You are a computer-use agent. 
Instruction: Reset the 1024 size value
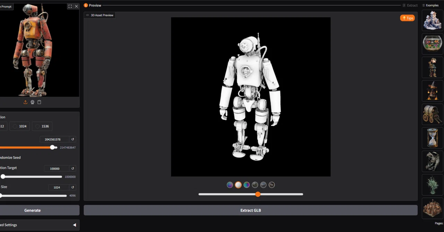pyautogui.click(x=72, y=187)
